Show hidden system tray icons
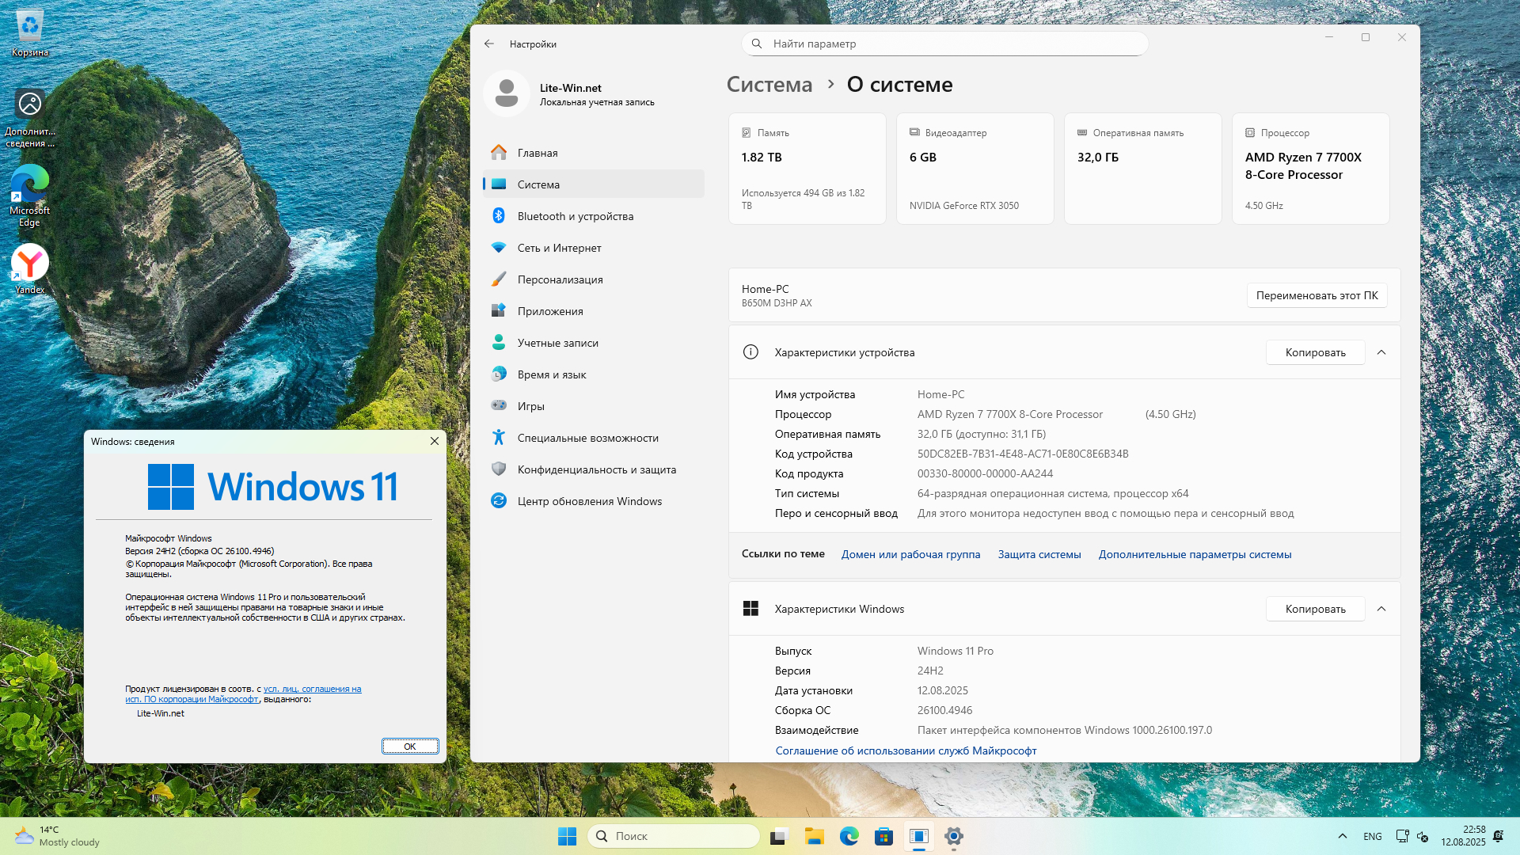This screenshot has width=1520, height=855. (1342, 836)
